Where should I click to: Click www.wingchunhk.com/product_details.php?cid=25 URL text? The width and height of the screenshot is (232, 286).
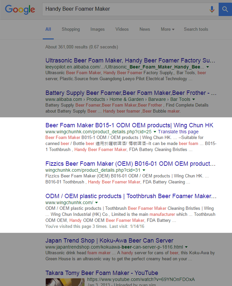pos(98,132)
